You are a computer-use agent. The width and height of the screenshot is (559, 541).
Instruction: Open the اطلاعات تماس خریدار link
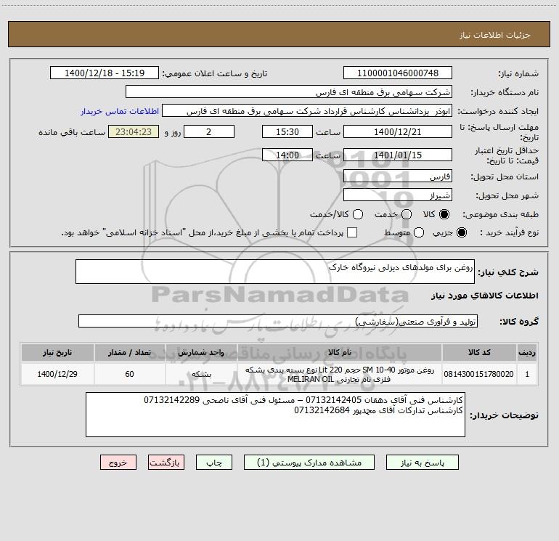click(x=120, y=111)
